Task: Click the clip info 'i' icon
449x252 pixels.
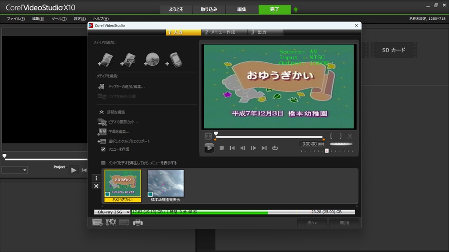Action: (96, 178)
